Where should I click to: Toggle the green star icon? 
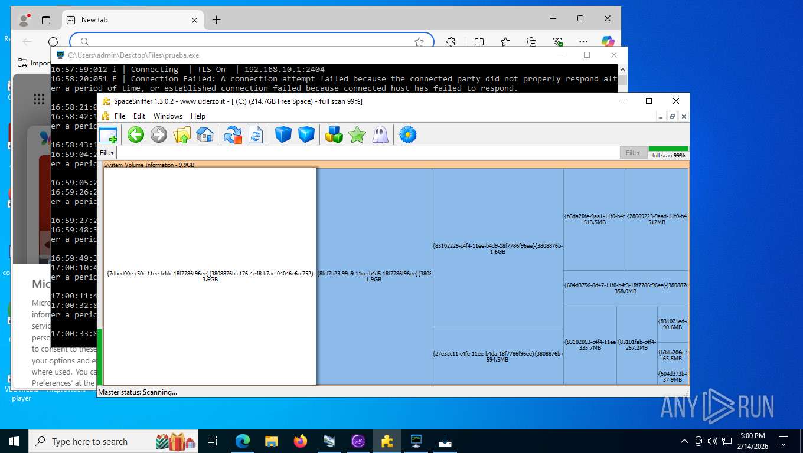point(357,134)
